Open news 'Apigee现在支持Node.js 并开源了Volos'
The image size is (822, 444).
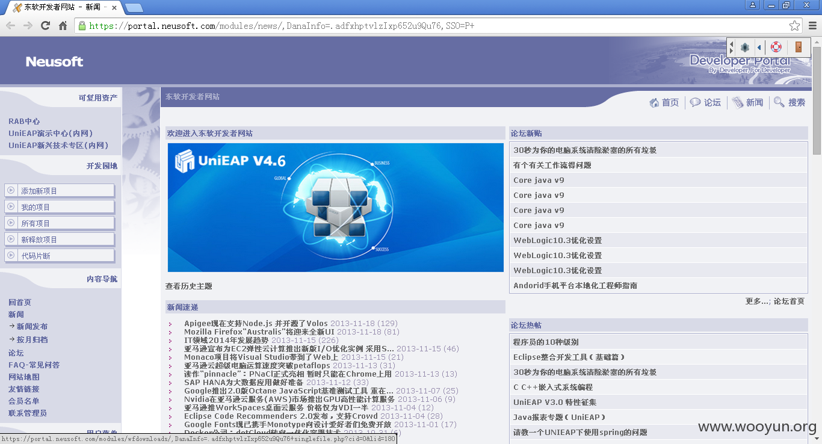click(256, 323)
